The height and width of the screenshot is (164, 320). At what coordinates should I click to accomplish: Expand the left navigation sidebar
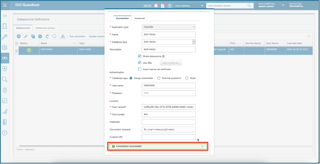pos(5,16)
